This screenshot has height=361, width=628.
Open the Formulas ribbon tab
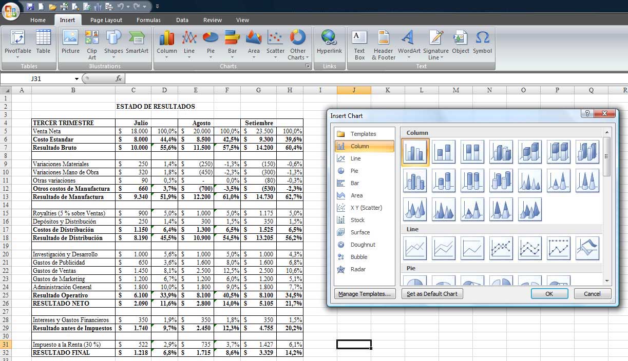(148, 20)
